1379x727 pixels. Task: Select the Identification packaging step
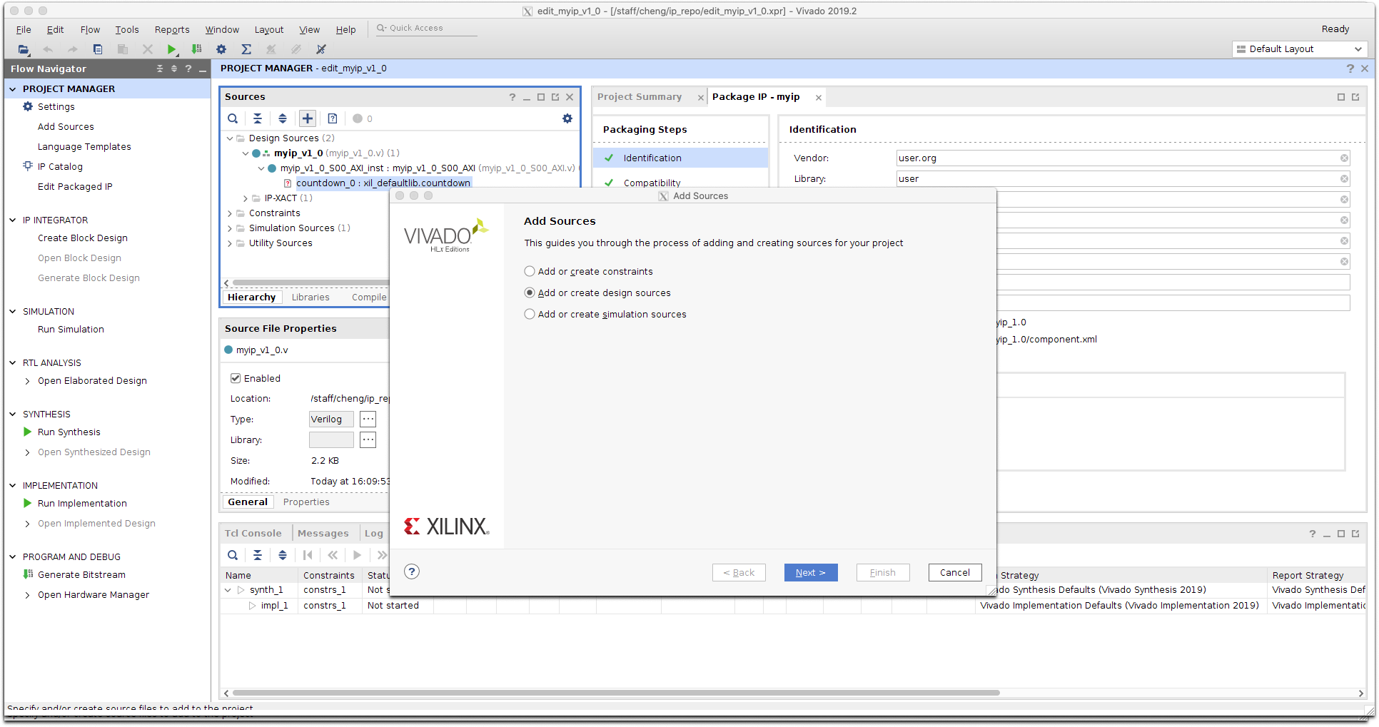click(x=680, y=158)
